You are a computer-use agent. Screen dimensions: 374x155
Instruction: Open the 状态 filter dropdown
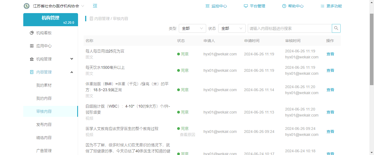232,28
